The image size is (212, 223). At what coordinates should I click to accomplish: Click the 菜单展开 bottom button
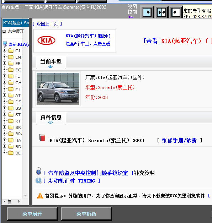pyautogui.click(x=32, y=214)
